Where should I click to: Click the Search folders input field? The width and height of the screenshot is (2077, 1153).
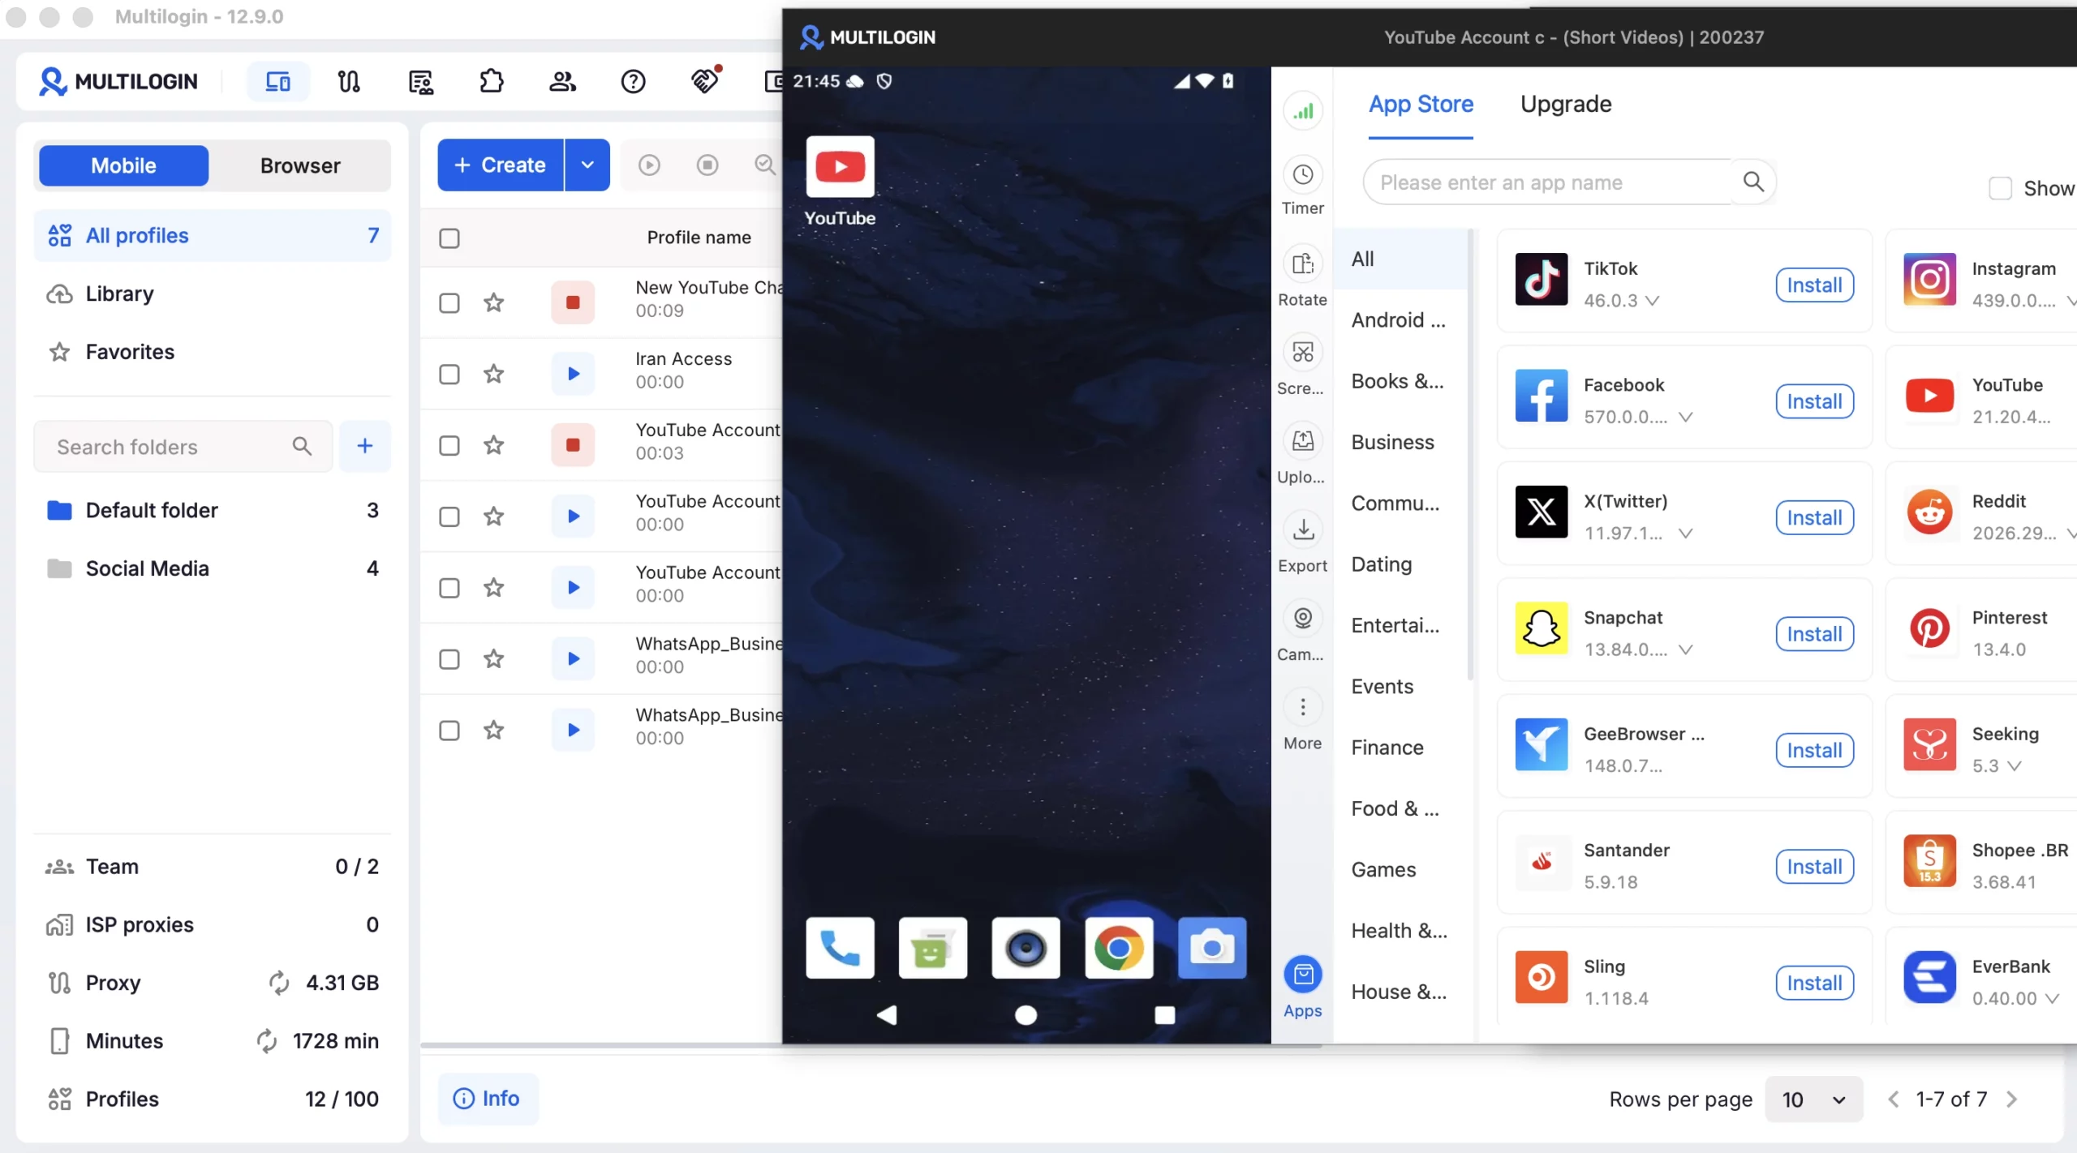pyautogui.click(x=183, y=446)
